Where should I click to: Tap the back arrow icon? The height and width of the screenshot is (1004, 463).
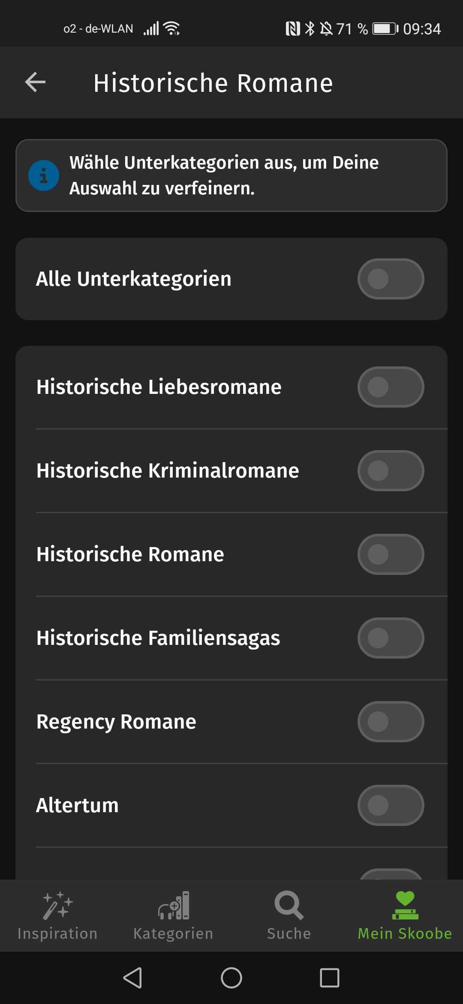pyautogui.click(x=35, y=82)
